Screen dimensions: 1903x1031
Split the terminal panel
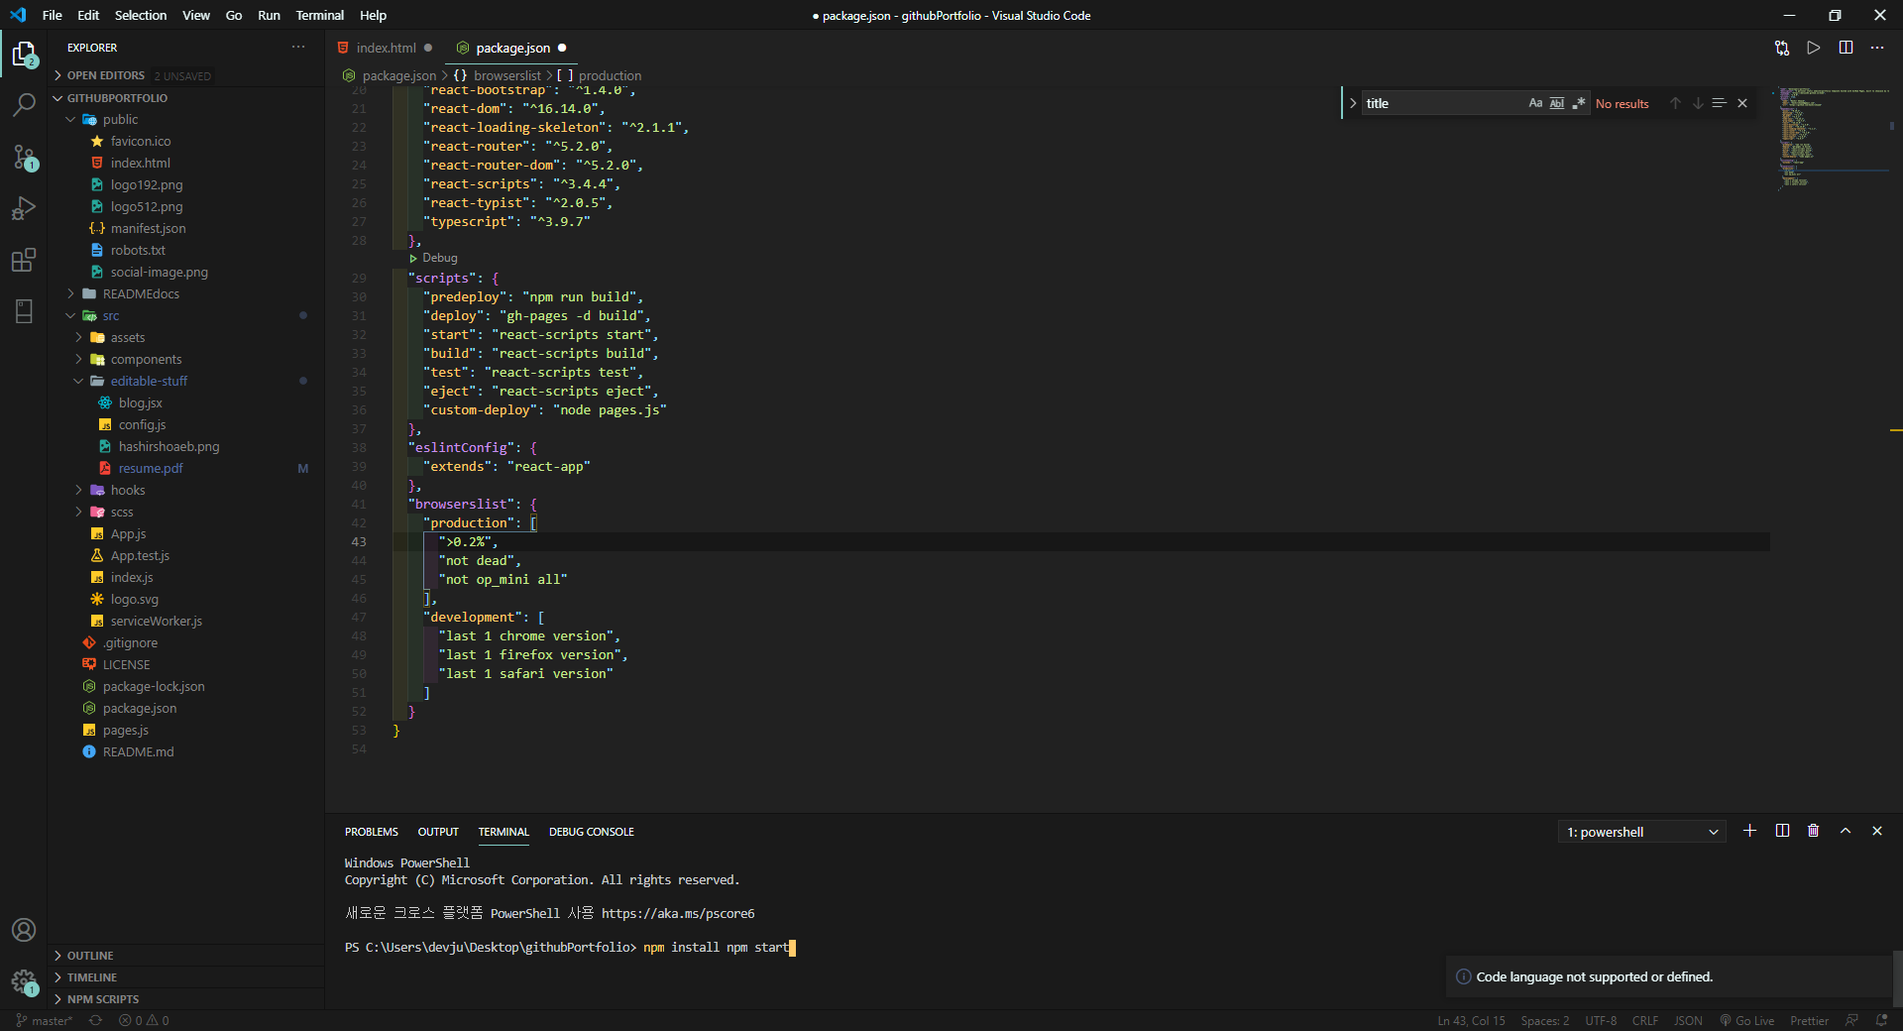pos(1782,831)
